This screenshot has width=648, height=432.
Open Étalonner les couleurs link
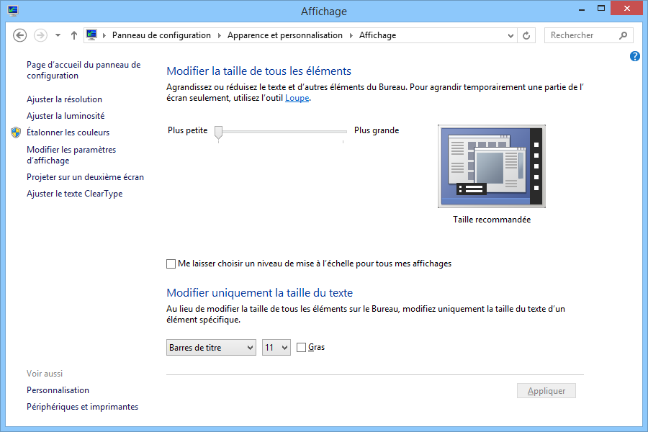coord(68,132)
